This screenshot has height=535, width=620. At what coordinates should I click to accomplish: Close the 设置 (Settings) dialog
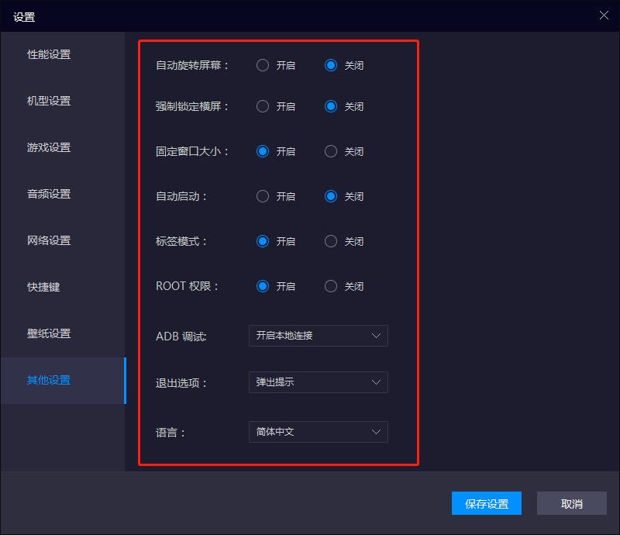pyautogui.click(x=602, y=15)
